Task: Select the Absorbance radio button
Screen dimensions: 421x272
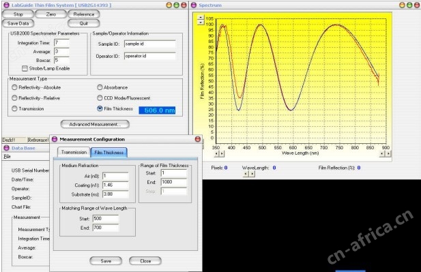Action: click(100, 87)
